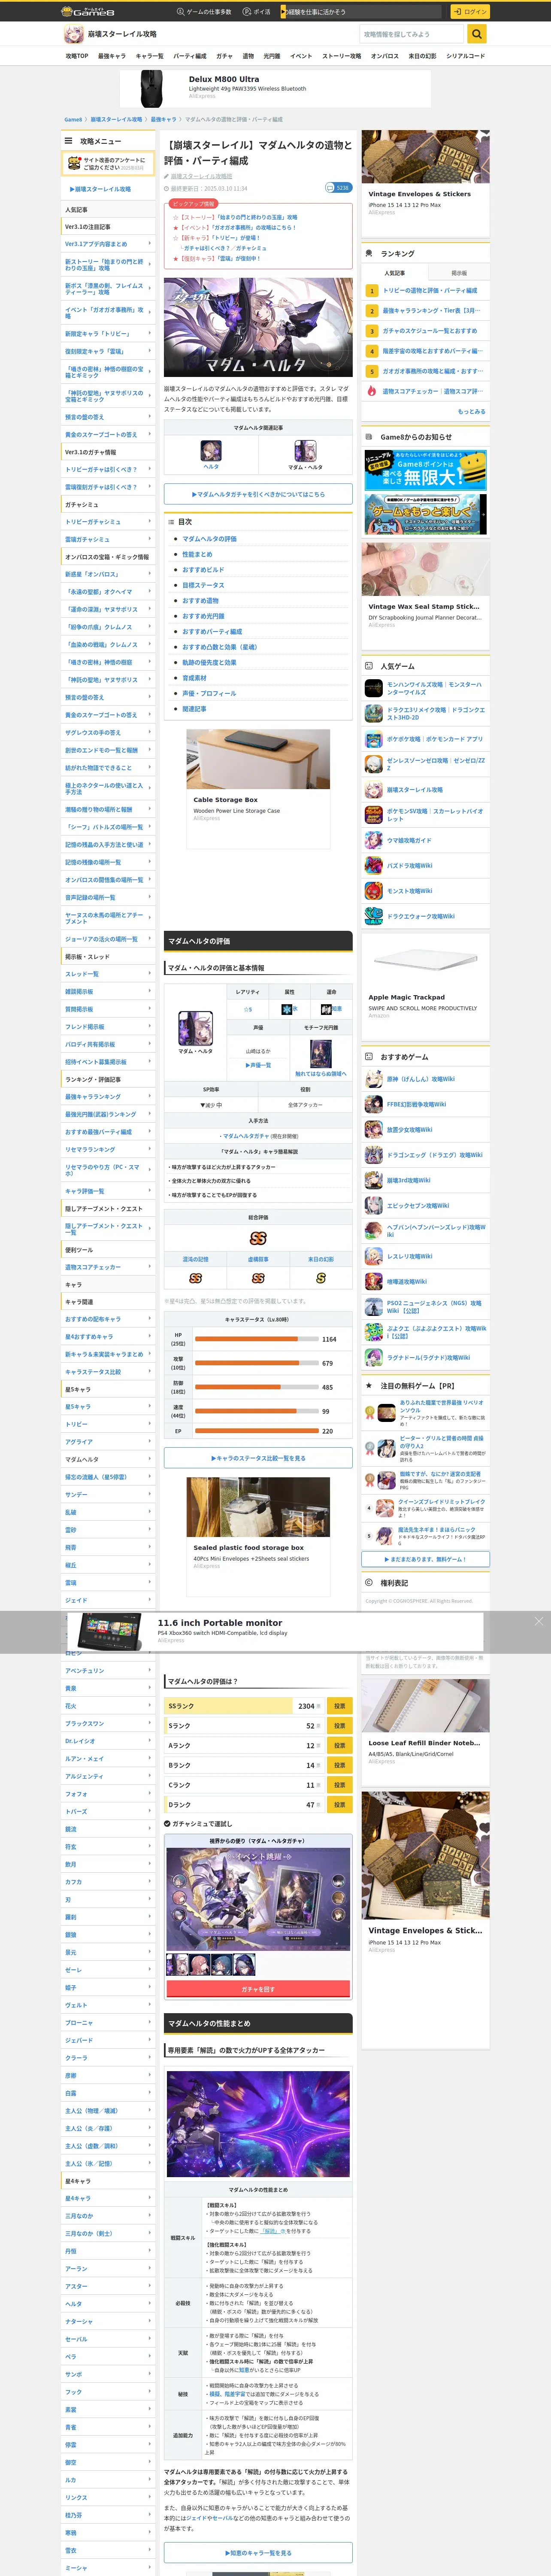The image size is (551, 2576).
Task: Expand the 遺物スコアチェッカー sidebar row
Action: [108, 1267]
